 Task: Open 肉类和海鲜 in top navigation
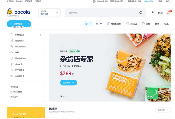(x=114, y=24)
